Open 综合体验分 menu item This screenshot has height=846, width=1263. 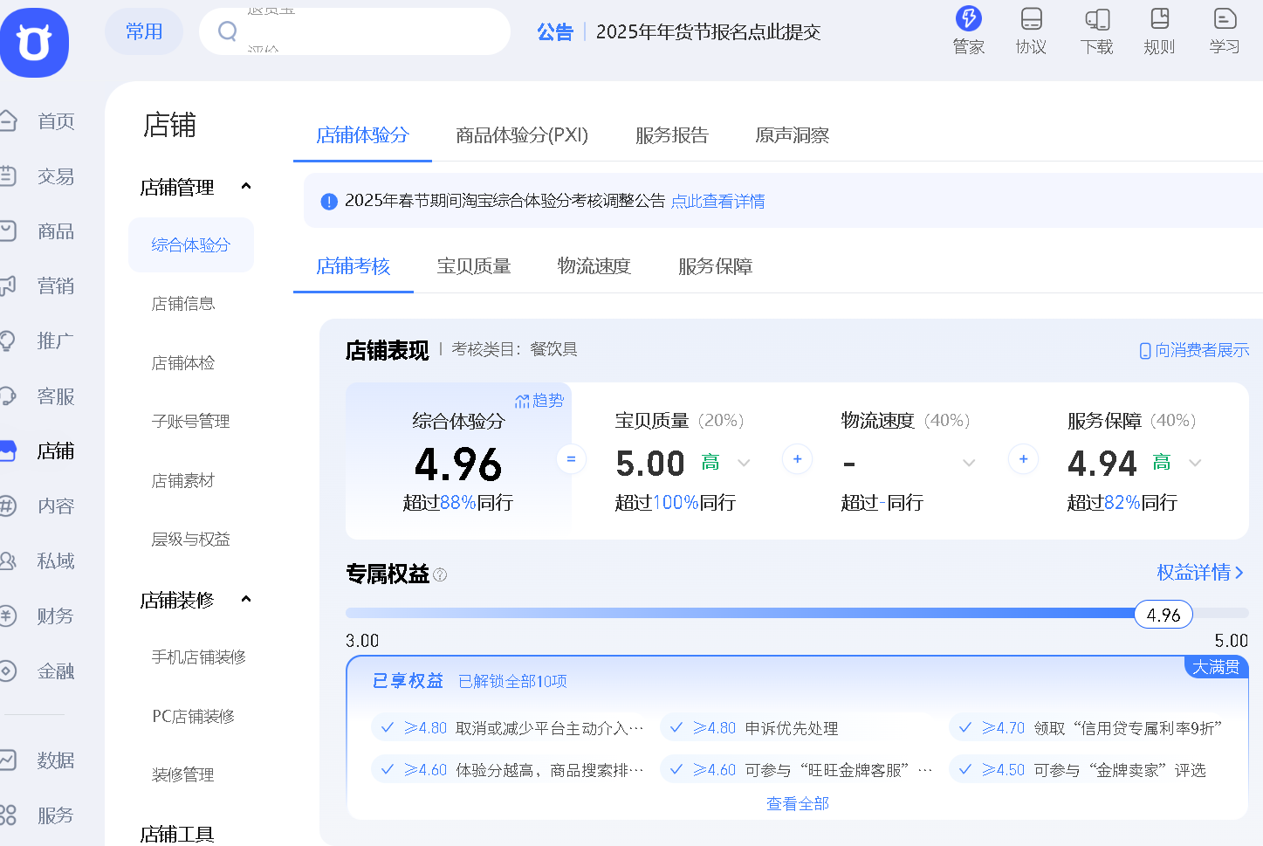[x=190, y=245]
